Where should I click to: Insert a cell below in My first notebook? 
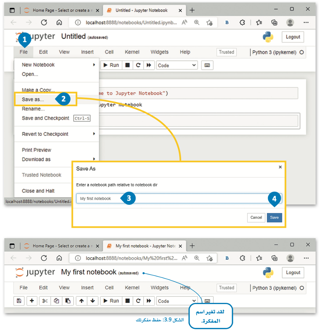(32, 301)
